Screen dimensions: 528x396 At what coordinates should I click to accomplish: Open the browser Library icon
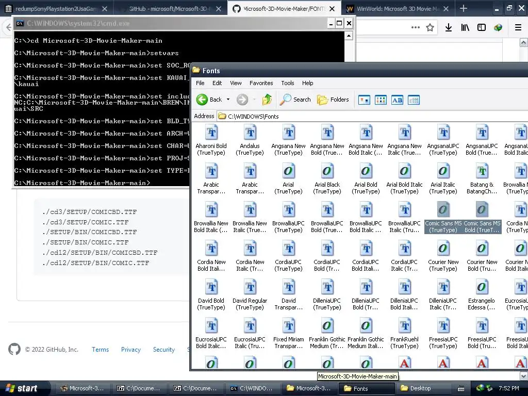(465, 28)
